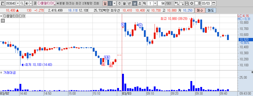Image resolution: width=253 pixels, height=96 pixels.
Task: Select the 틱 tick chart period
Action: coord(144,3)
